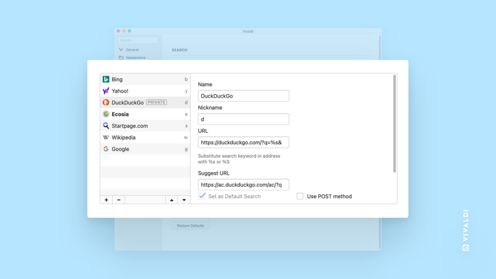Viewport: 496px width, 279px height.
Task: Open General settings in Vivaldi sidebar
Action: click(x=132, y=50)
